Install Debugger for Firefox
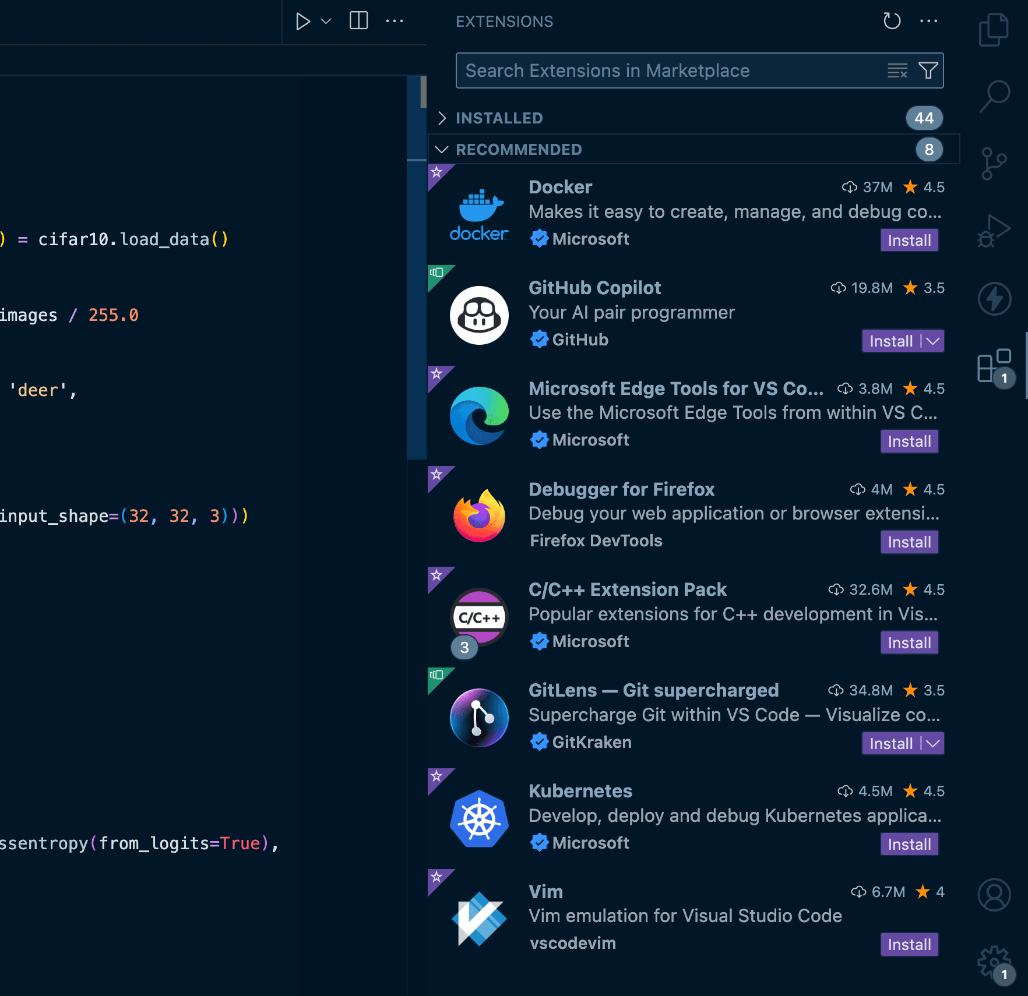 coord(909,542)
